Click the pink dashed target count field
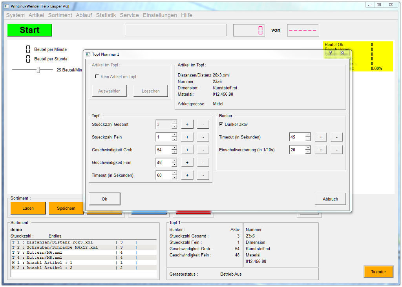 tap(303, 30)
